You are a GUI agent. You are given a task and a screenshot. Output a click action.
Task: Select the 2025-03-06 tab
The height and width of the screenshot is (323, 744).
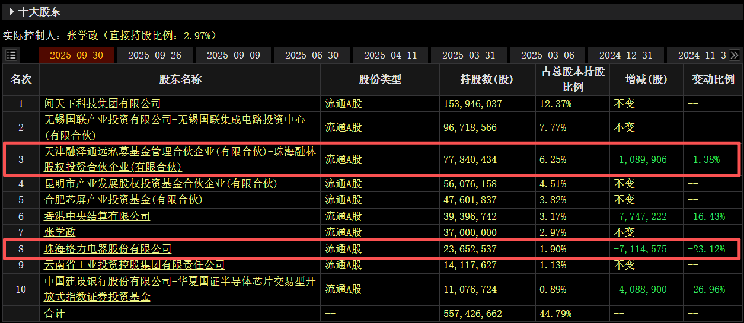point(548,55)
